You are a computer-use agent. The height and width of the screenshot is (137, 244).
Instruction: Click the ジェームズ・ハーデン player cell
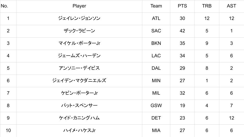tap(79, 56)
